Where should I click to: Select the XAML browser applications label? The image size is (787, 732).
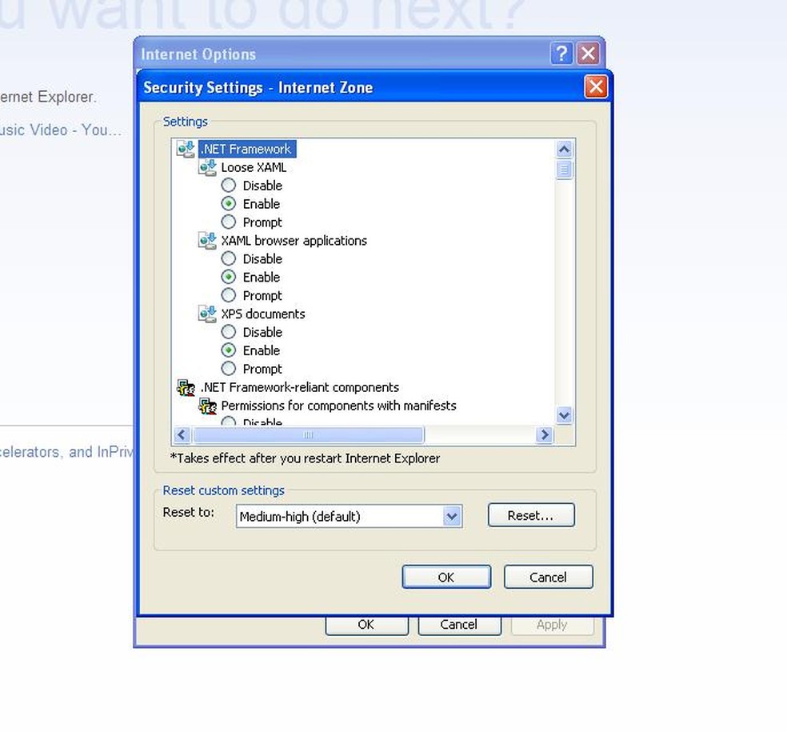pyautogui.click(x=294, y=241)
